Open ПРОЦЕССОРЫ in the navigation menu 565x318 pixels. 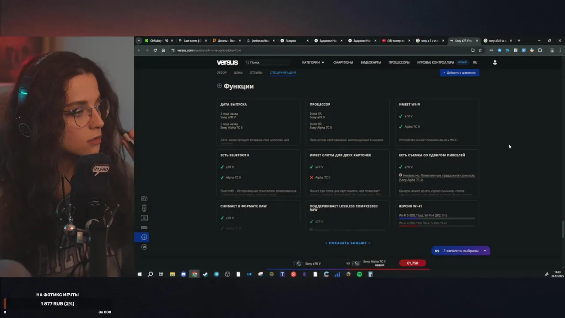point(399,62)
